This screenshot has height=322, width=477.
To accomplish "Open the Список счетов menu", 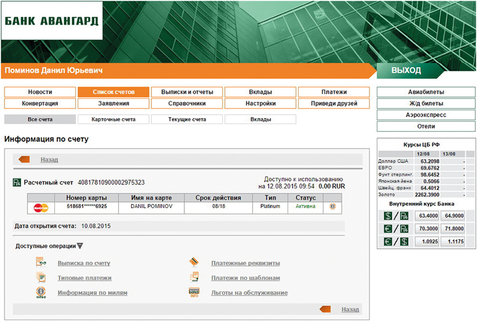I will (113, 92).
